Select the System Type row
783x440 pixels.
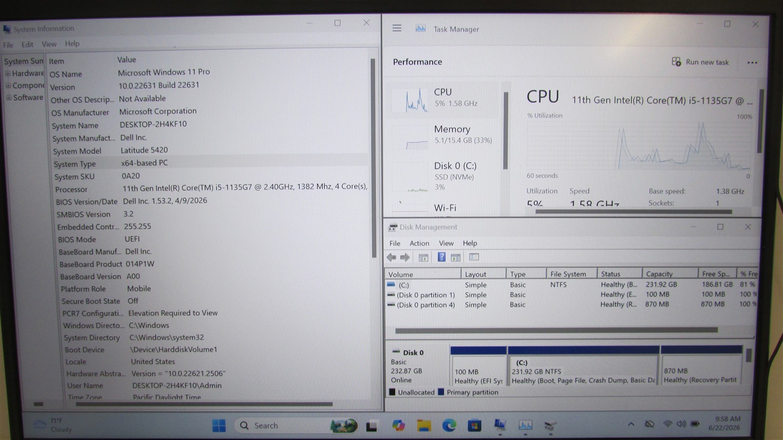(x=210, y=163)
